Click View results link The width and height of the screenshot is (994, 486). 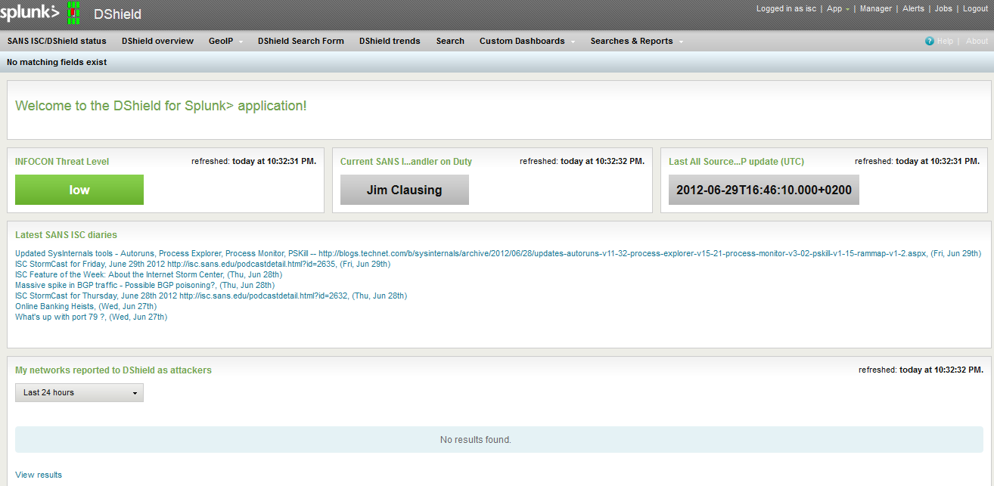pyautogui.click(x=39, y=475)
